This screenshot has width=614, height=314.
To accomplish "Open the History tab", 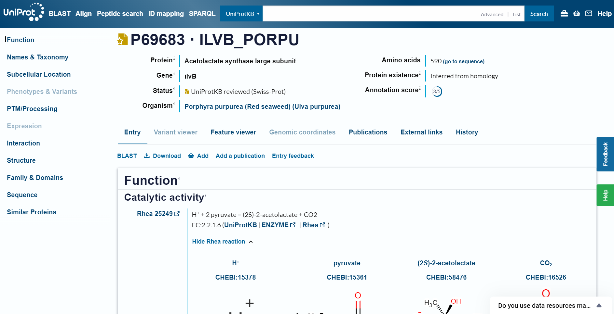I will coord(467,132).
